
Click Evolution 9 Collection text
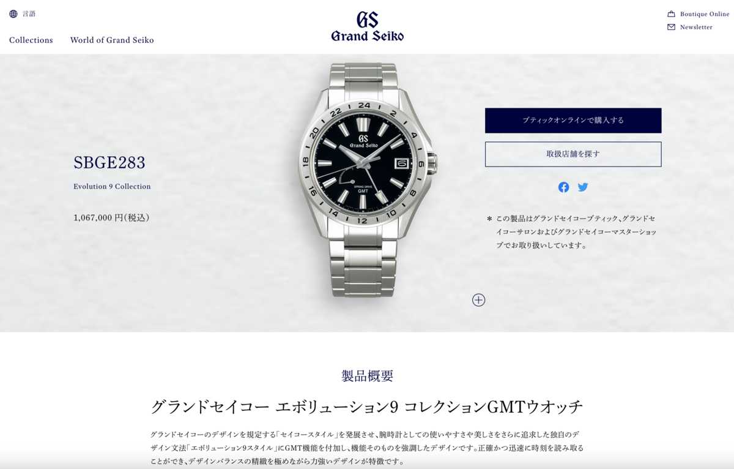coord(112,187)
